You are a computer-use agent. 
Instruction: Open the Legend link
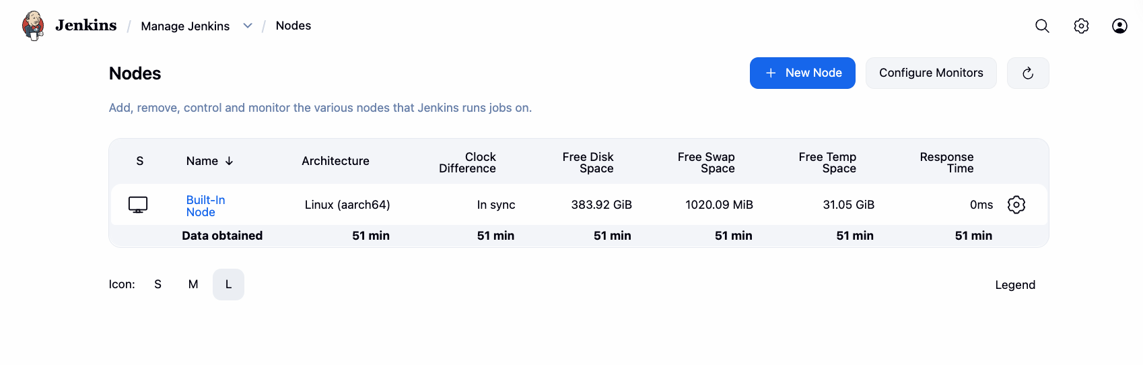tap(1015, 285)
